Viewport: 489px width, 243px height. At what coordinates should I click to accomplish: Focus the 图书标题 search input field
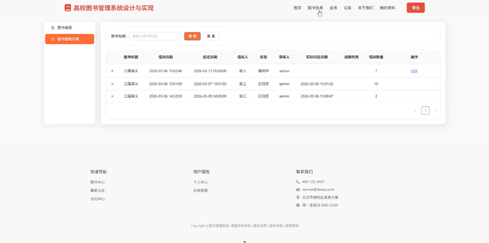pos(154,36)
